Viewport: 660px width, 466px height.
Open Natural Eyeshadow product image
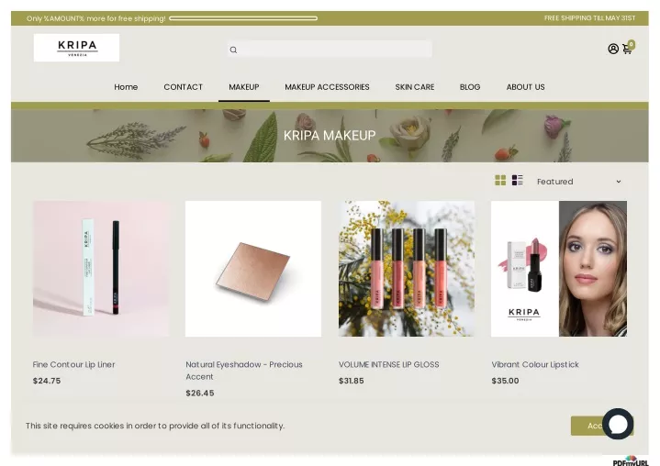click(253, 269)
